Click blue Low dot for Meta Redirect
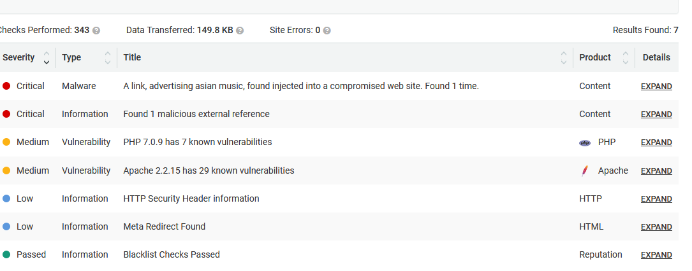The width and height of the screenshot is (692, 271). (6, 226)
